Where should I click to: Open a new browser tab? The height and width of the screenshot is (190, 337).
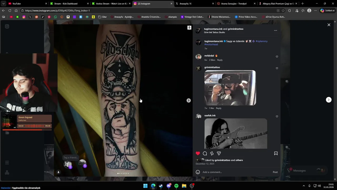[x=303, y=4]
